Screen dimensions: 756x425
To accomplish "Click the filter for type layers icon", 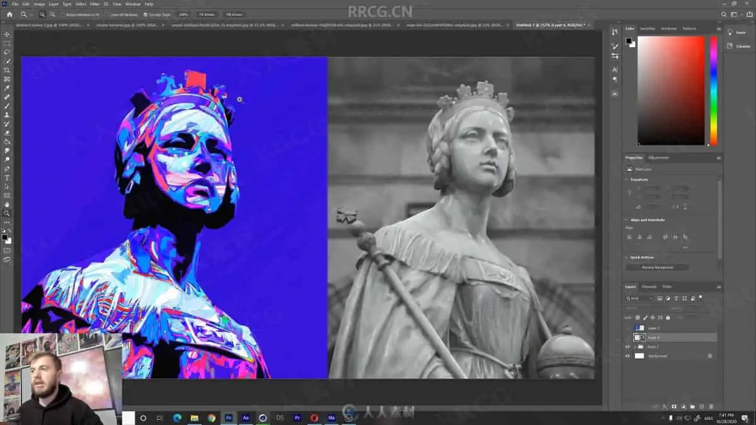I will click(x=676, y=298).
